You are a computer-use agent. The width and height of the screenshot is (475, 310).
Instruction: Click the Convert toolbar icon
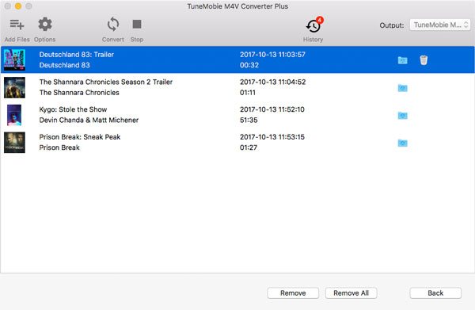click(x=113, y=25)
